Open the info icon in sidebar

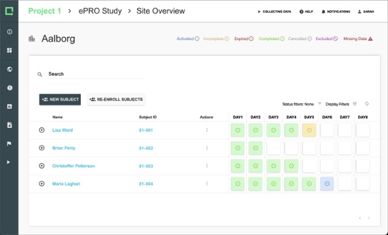(10, 32)
